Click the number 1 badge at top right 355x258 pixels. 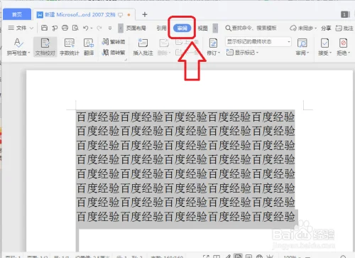pyautogui.click(x=345, y=15)
